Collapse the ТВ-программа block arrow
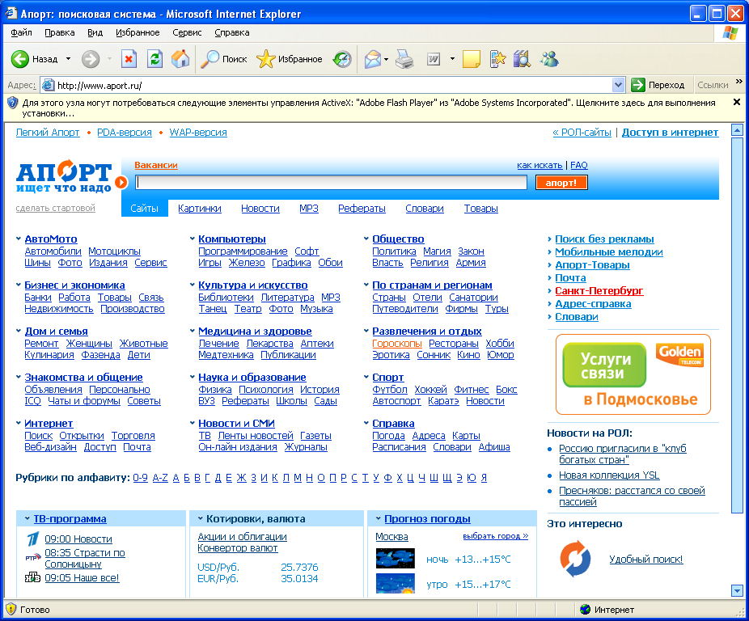This screenshot has width=749, height=621. (28, 518)
